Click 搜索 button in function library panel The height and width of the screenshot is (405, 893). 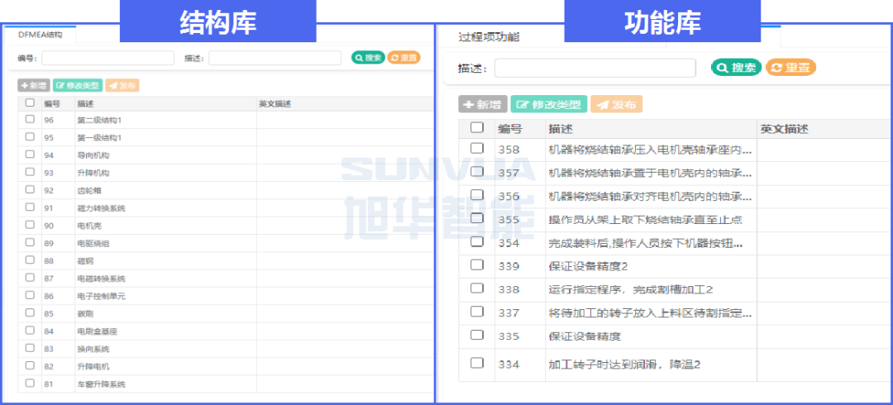point(736,68)
